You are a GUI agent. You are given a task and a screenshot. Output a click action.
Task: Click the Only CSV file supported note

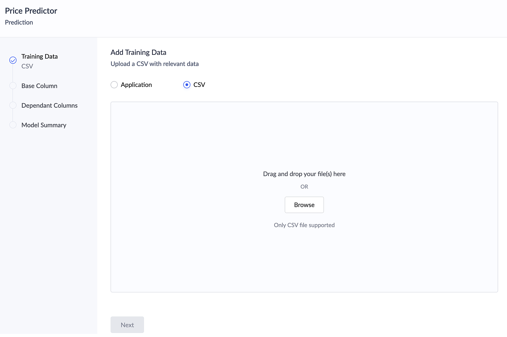click(304, 225)
